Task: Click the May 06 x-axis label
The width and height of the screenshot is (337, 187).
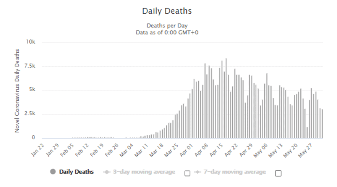Action: coord(261,150)
